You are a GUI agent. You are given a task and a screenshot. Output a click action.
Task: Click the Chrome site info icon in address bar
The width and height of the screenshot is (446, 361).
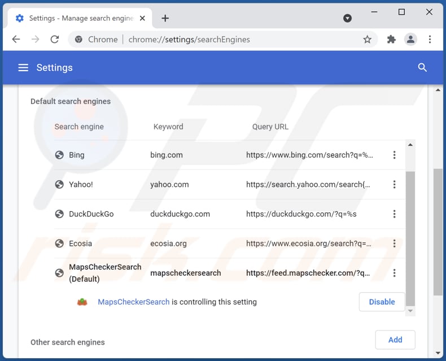(78, 40)
